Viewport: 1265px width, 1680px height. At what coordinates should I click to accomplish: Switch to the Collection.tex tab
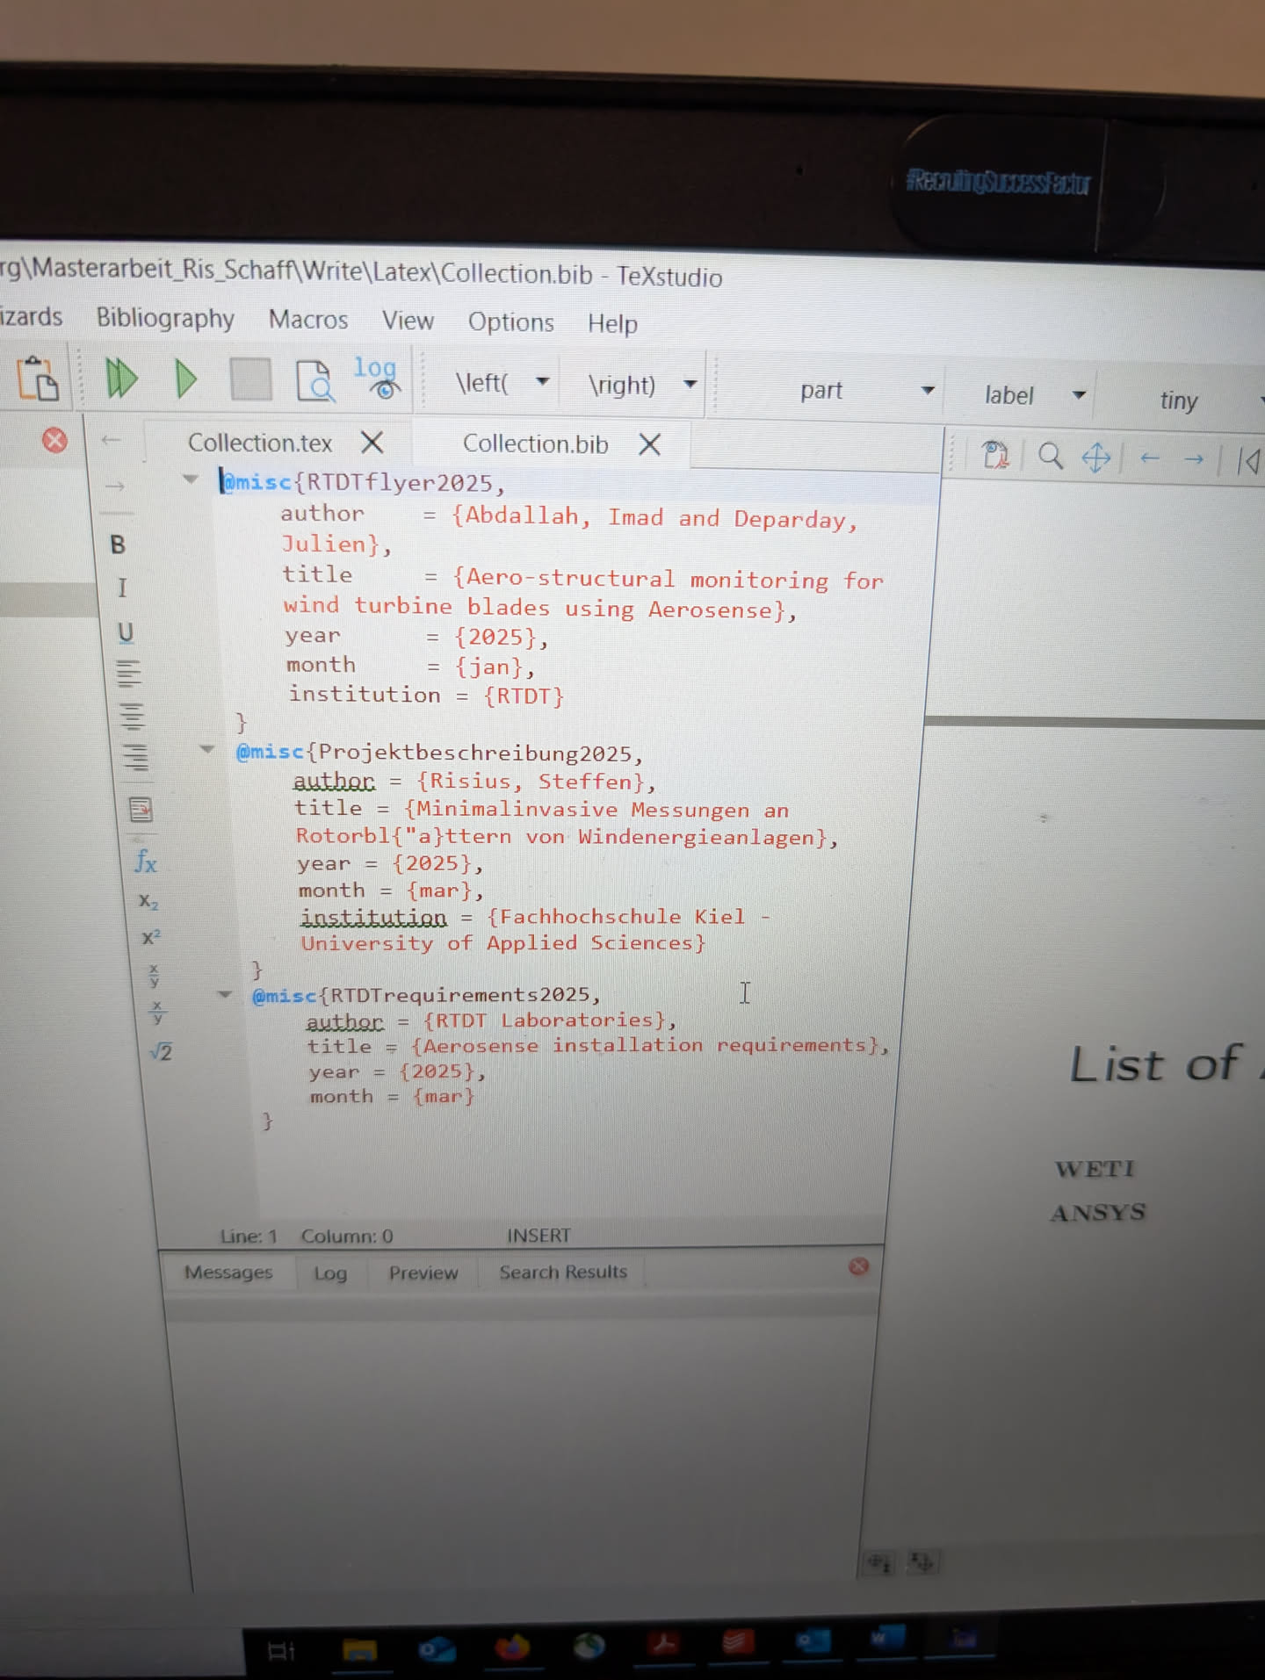[260, 443]
